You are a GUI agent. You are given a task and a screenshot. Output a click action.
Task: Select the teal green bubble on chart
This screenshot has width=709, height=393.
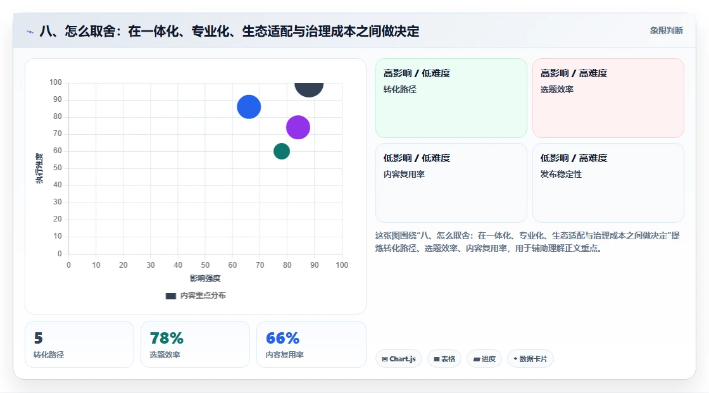coord(281,151)
